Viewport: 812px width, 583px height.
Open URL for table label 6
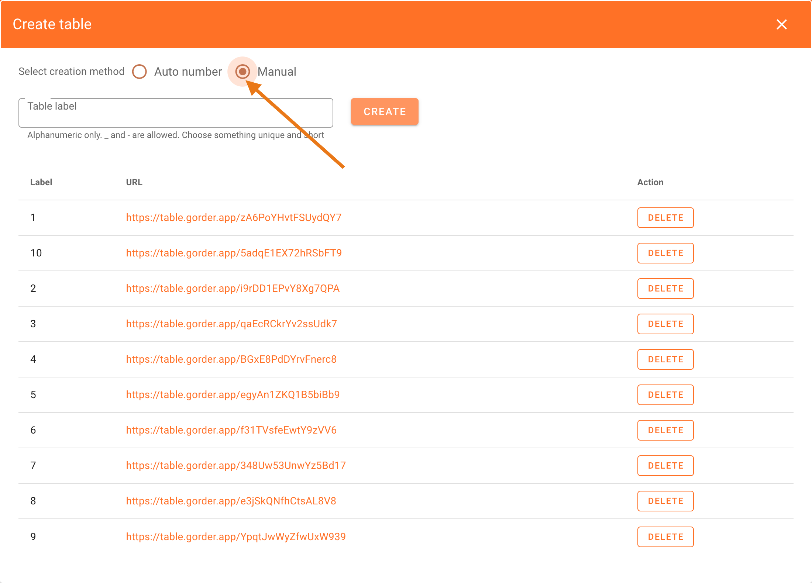[231, 430]
